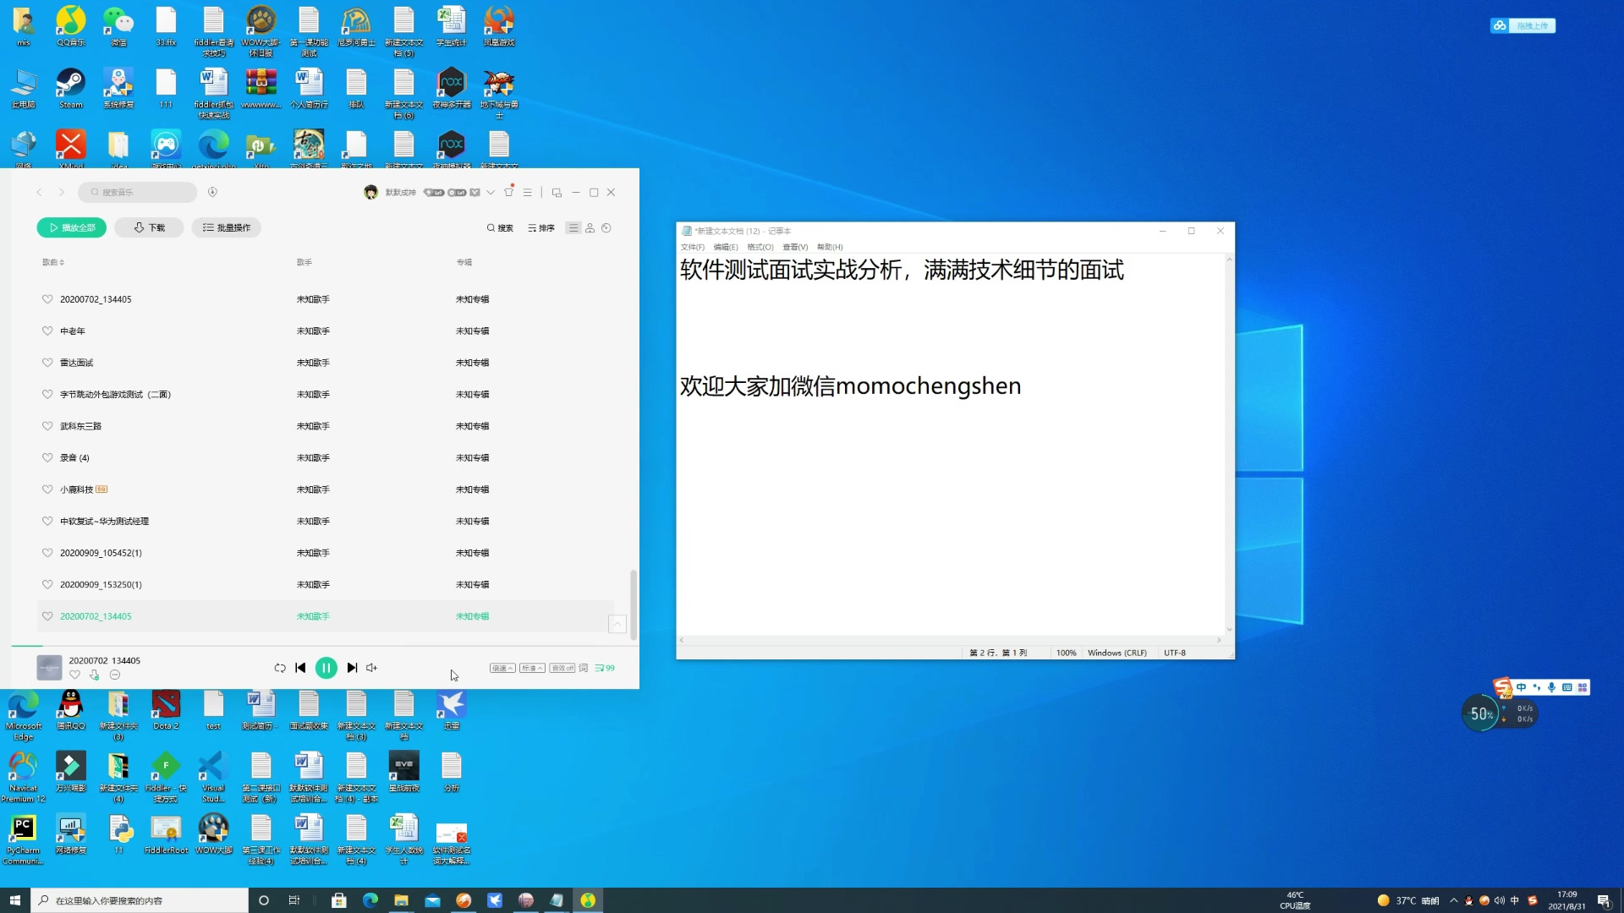Pause the currently playing track
This screenshot has height=913, width=1624.
326,668
